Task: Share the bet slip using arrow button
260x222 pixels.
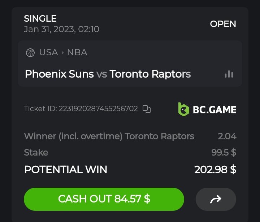Action: 216,199
